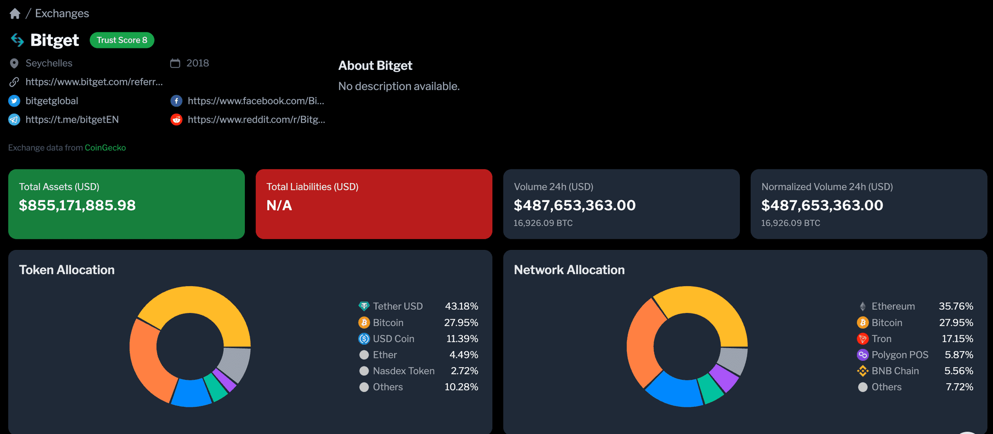993x434 pixels.
Task: Click the Bitget logo icon
Action: click(17, 40)
